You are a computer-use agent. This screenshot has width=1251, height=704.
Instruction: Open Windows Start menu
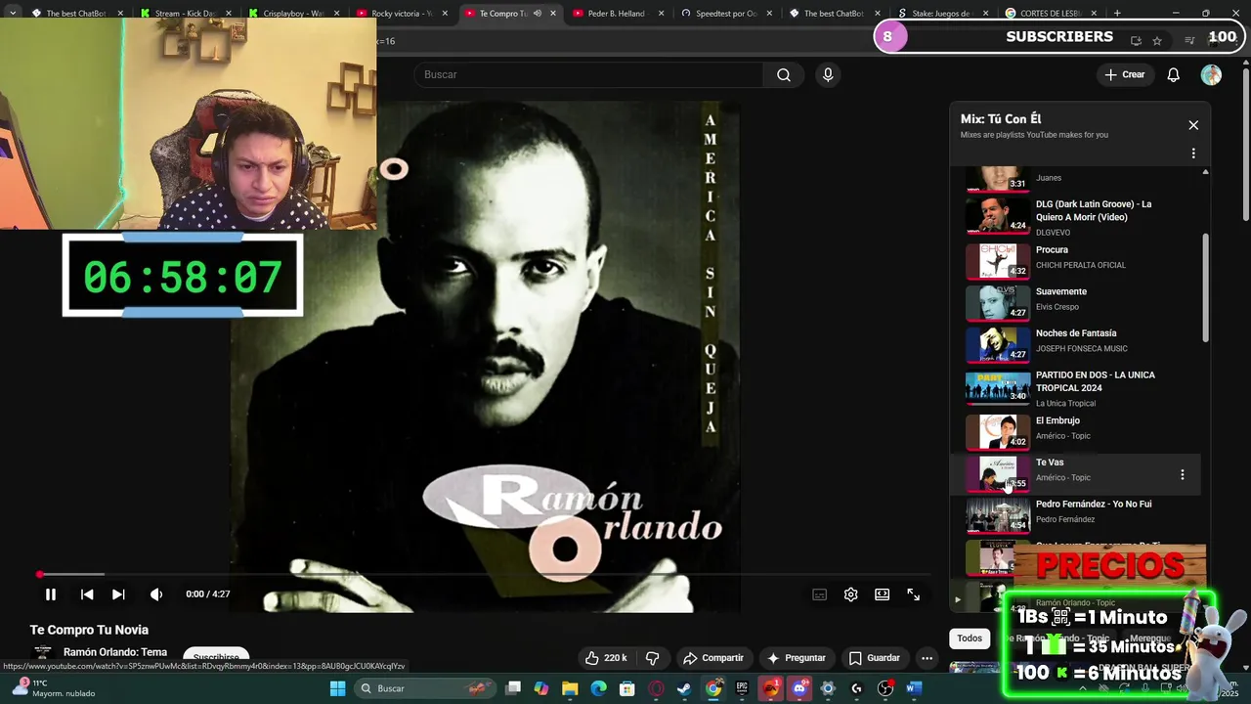[x=337, y=688]
